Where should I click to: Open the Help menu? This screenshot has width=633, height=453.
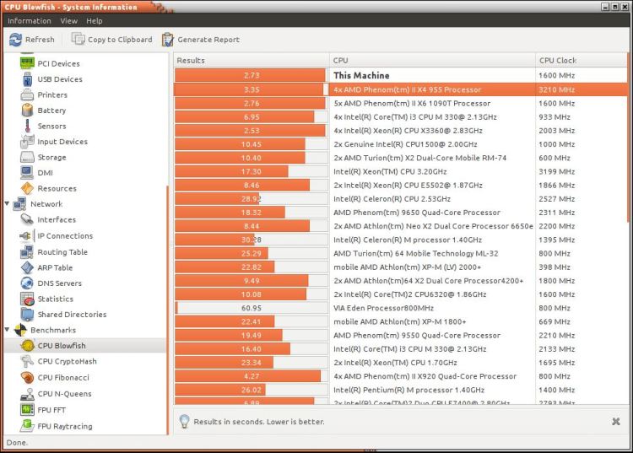(94, 21)
